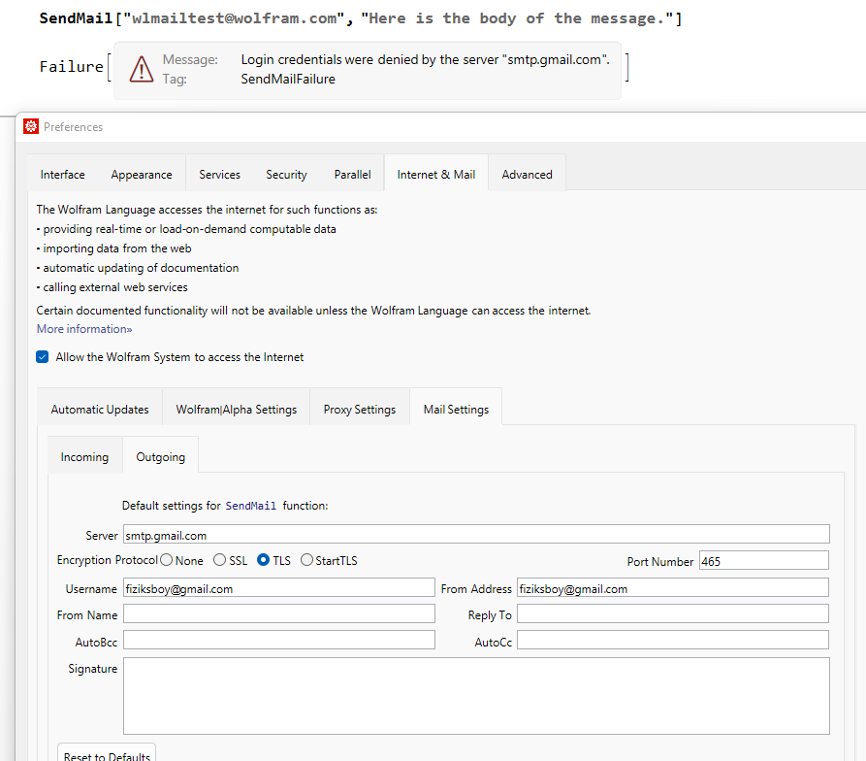This screenshot has width=866, height=761.
Task: Switch to Incoming mail settings
Action: pyautogui.click(x=84, y=457)
